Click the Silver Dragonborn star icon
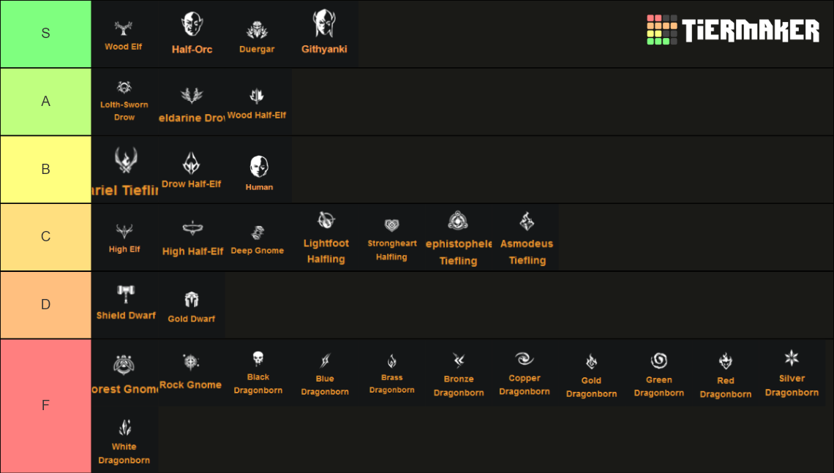Image resolution: width=834 pixels, height=473 pixels. [x=792, y=357]
